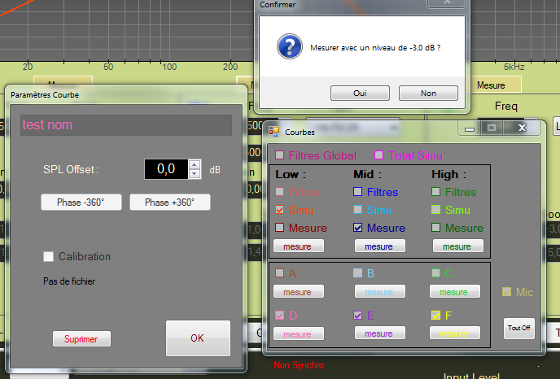Enable the Total Simu checkbox
Image resolution: width=560 pixels, height=379 pixels.
tap(378, 155)
